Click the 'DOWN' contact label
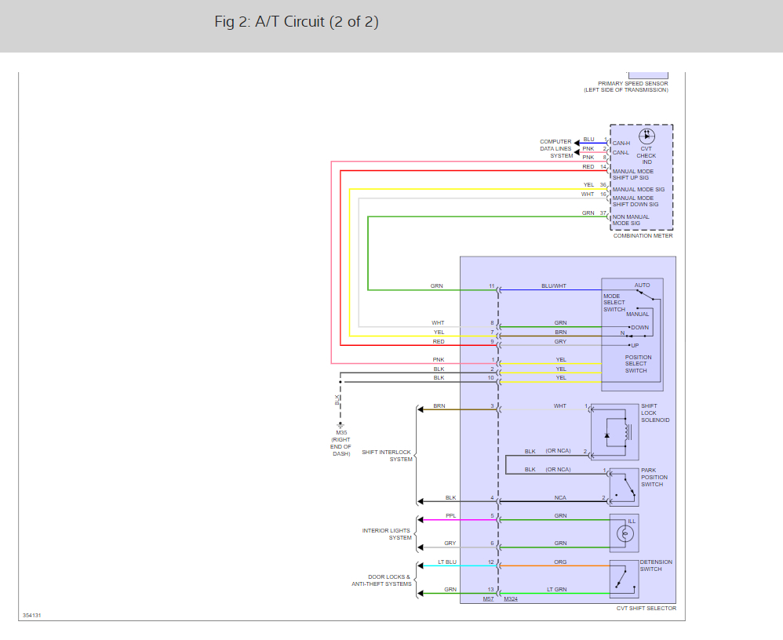 click(x=639, y=328)
